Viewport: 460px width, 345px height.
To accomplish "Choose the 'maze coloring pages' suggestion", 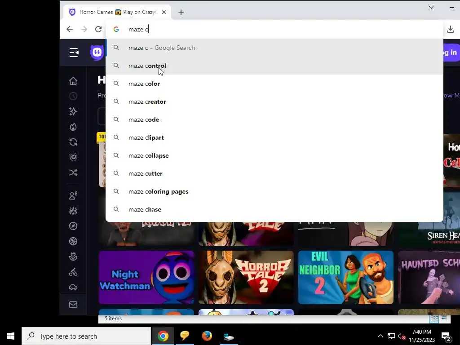I will (274, 191).
